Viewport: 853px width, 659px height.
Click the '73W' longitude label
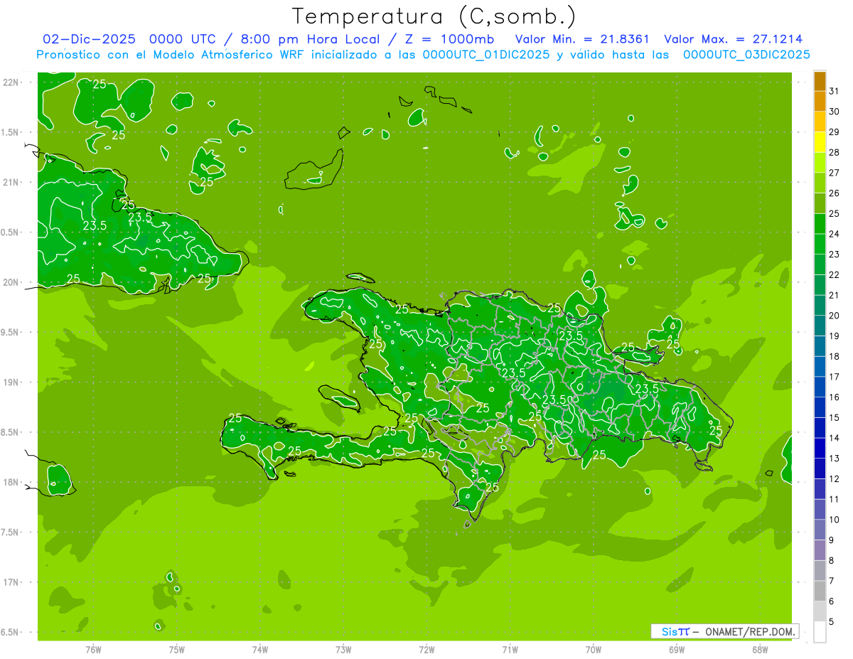[x=343, y=649]
